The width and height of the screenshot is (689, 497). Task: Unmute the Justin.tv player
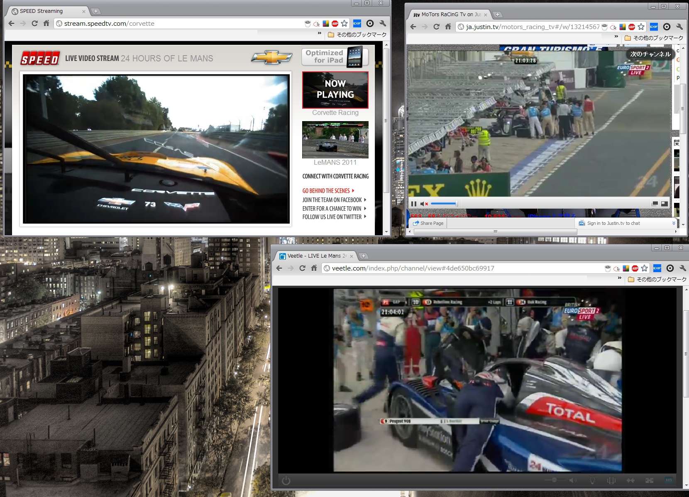(x=424, y=204)
